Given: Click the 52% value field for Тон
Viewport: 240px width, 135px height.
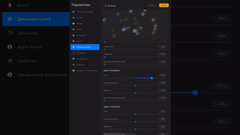Looking at the screenshot, I should coord(163,75).
